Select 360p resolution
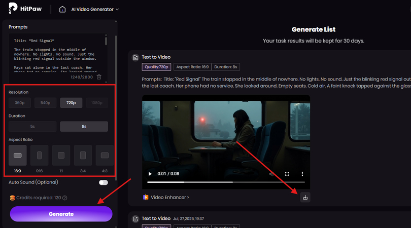The image size is (411, 228). pyautogui.click(x=20, y=103)
